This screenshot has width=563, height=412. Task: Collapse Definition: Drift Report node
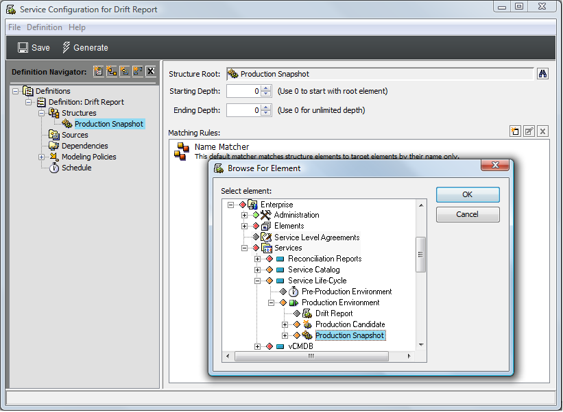(28, 103)
